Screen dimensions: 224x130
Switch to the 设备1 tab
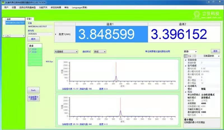coord(29,19)
